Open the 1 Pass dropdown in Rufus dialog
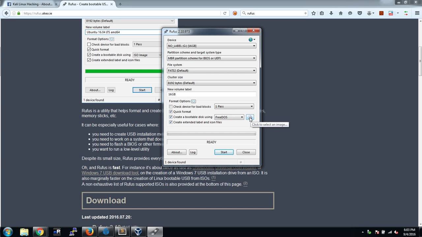Screen dimensions: 422x237 (234, 106)
